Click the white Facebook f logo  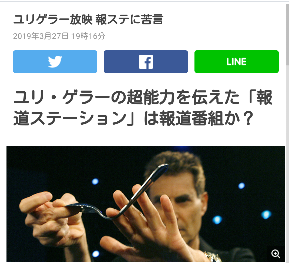(146, 62)
